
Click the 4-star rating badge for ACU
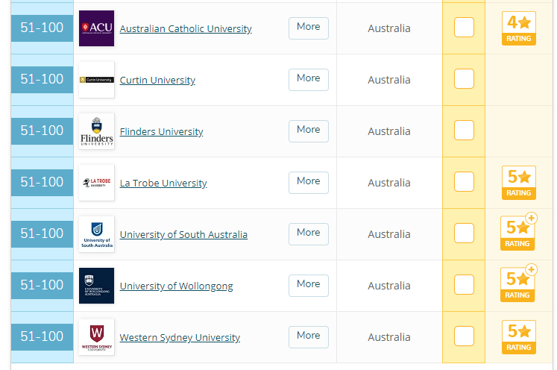pos(519,28)
